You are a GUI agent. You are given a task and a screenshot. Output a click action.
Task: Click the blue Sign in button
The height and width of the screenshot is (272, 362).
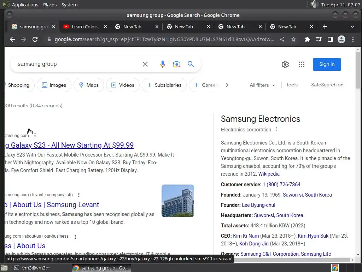tap(327, 64)
